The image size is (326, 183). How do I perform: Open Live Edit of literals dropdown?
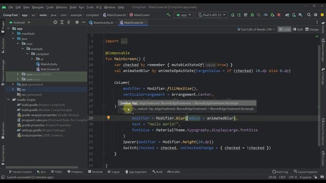pyautogui.click(x=256, y=29)
